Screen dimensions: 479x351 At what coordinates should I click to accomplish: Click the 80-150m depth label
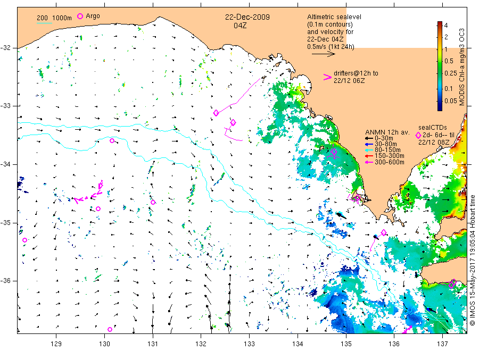[387, 150]
